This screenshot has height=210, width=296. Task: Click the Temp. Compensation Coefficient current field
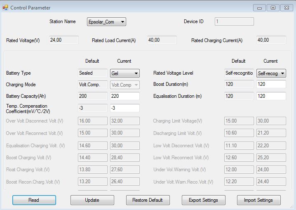click(x=125, y=108)
